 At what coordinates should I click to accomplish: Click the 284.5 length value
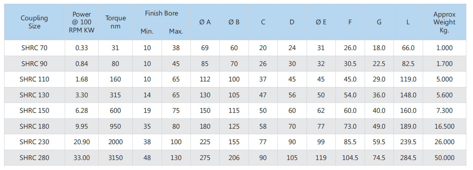point(408,158)
